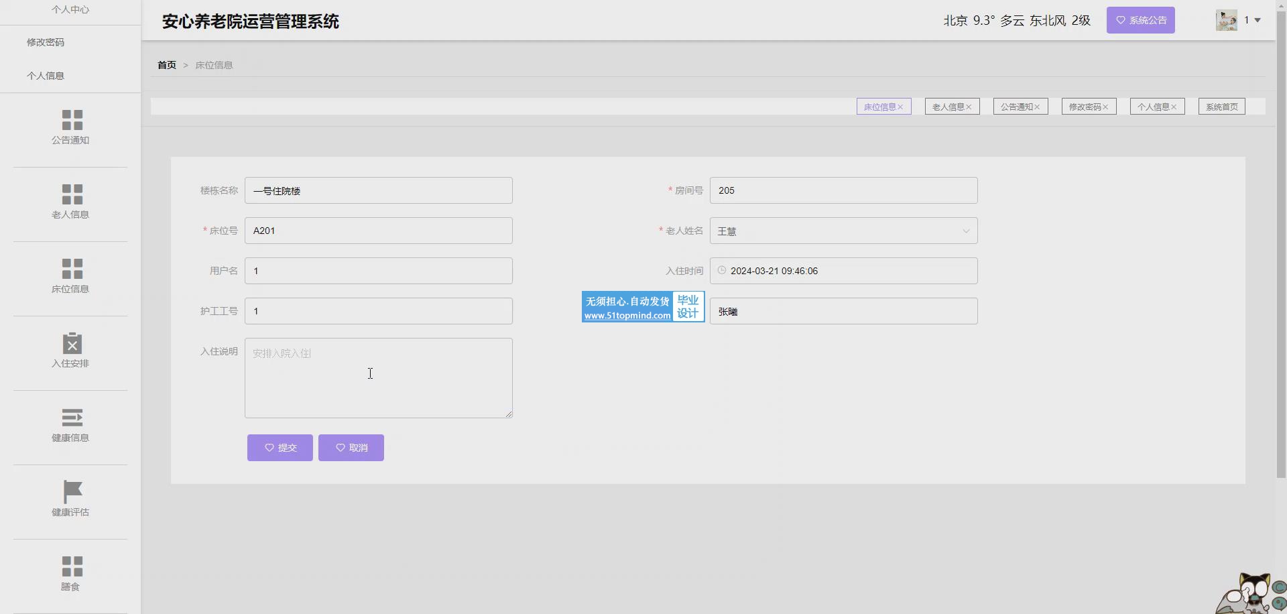Go to 首页 breadcrumb link
The height and width of the screenshot is (614, 1287).
167,65
